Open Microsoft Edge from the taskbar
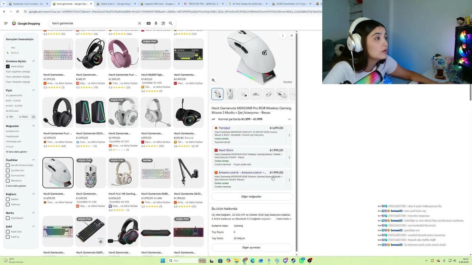 click(253, 261)
